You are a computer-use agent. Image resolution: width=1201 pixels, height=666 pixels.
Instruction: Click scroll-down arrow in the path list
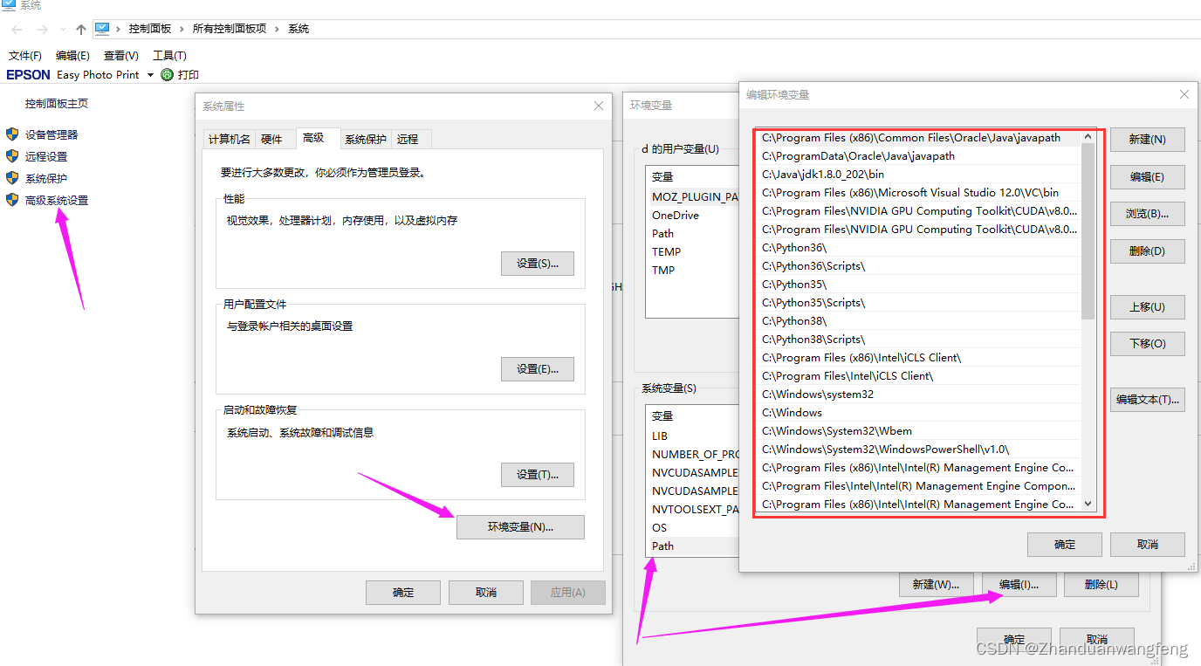coord(1088,504)
